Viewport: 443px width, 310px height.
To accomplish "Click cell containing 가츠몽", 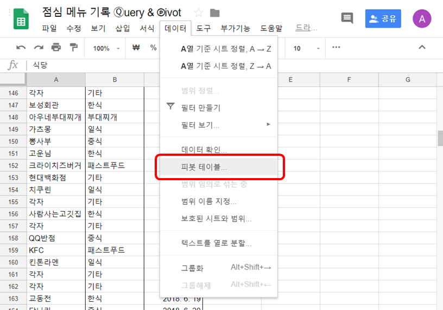I will click(56, 129).
